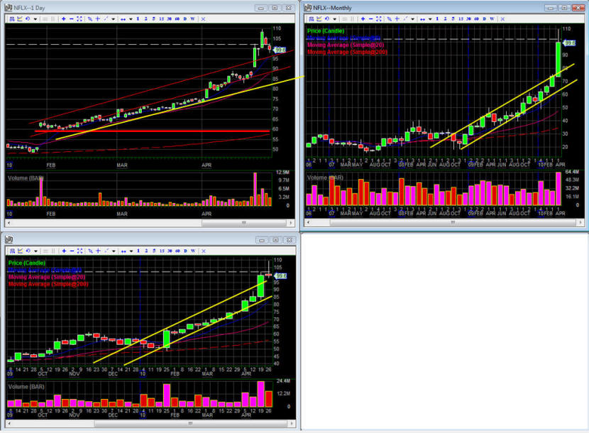Click zoom out minus icon in NFLX 1 Day toolbar

pos(72,18)
